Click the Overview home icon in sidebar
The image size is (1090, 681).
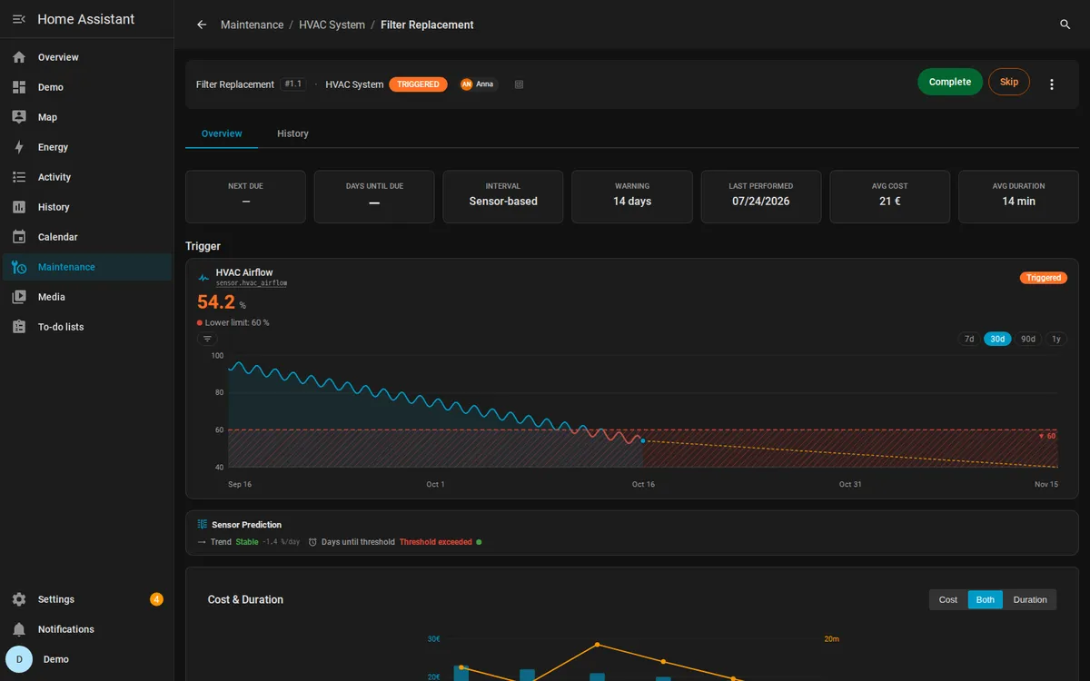click(x=19, y=57)
